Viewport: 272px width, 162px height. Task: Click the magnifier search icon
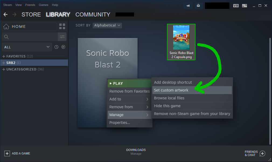(6, 37)
